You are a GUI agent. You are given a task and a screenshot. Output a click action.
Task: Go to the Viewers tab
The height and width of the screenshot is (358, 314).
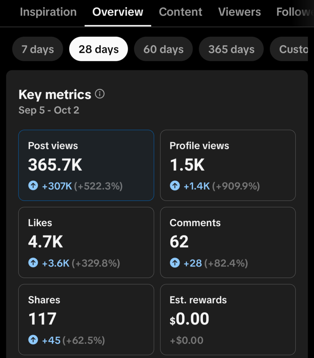tap(240, 12)
